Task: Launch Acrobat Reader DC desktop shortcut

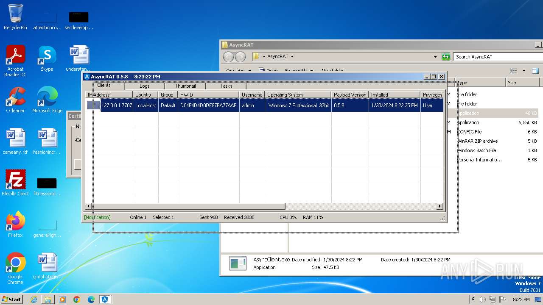Action: (x=15, y=61)
